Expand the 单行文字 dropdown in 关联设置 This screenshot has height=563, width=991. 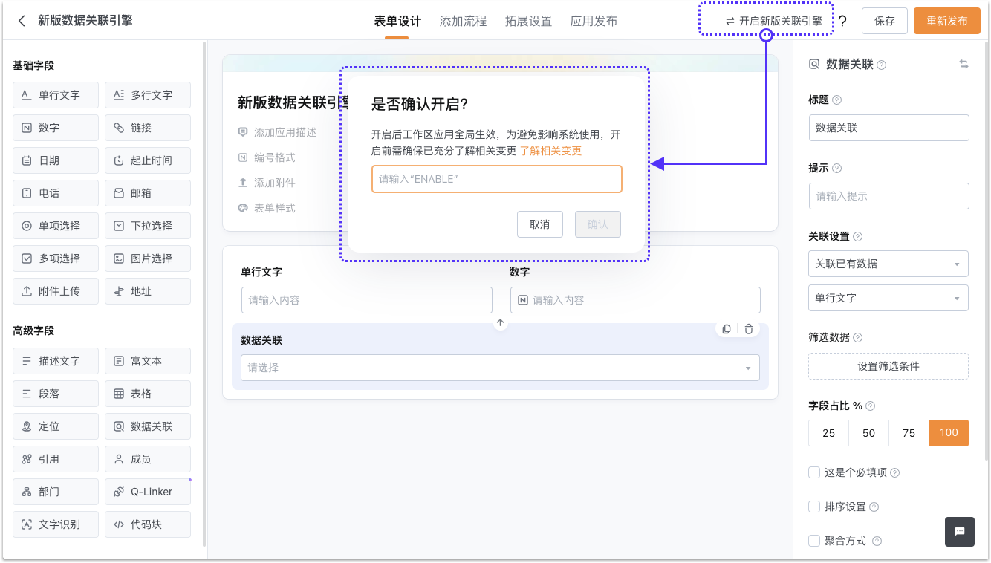pos(888,298)
